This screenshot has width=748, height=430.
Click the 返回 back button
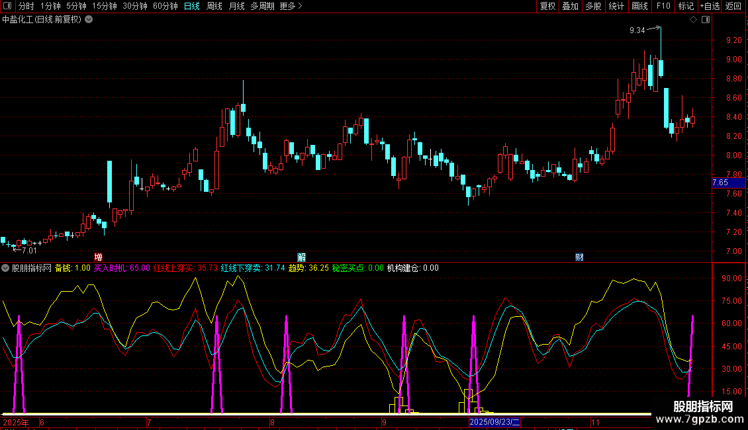(733, 7)
